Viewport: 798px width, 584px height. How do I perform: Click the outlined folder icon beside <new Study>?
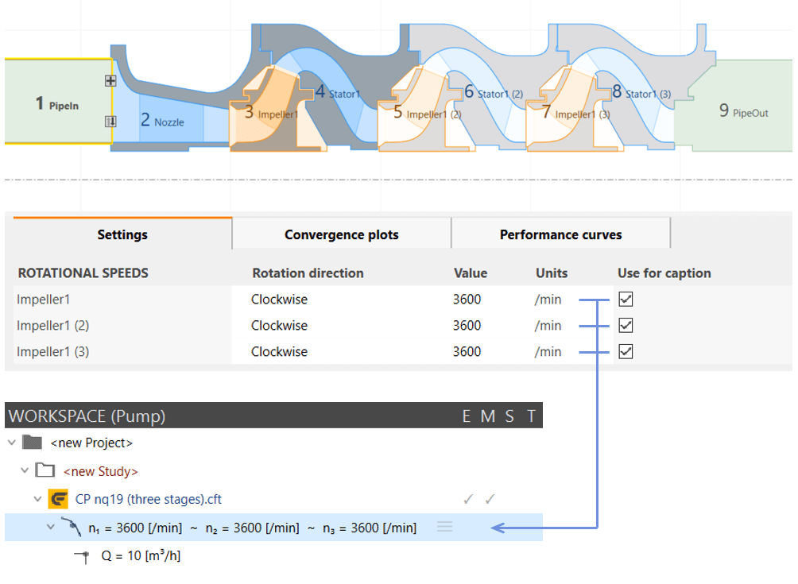pyautogui.click(x=45, y=470)
